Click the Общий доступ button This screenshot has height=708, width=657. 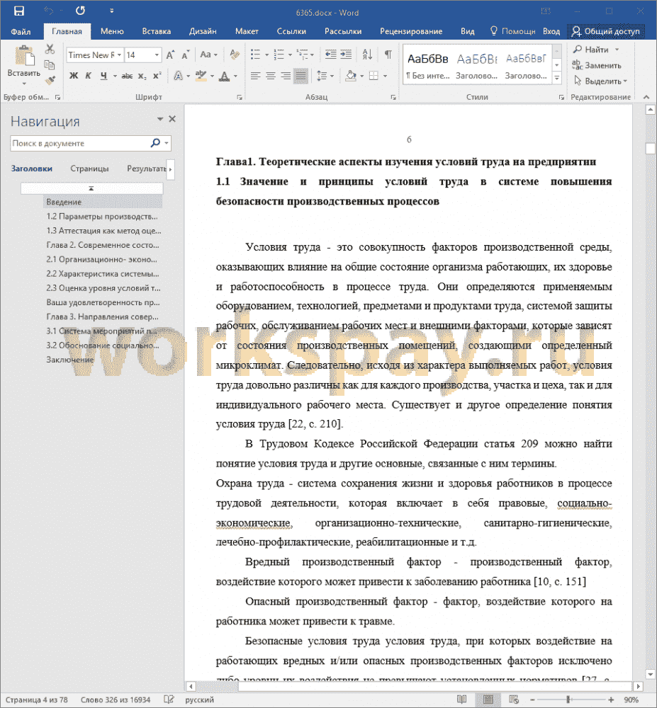pyautogui.click(x=606, y=31)
